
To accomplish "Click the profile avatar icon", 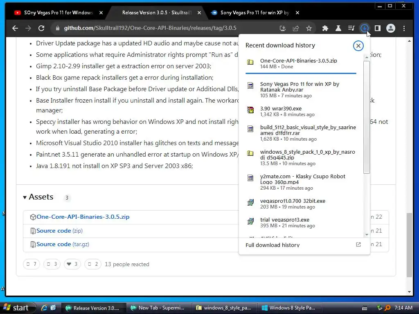I will point(391,28).
